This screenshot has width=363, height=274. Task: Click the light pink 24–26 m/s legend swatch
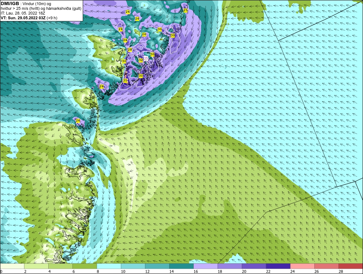(x=302, y=266)
